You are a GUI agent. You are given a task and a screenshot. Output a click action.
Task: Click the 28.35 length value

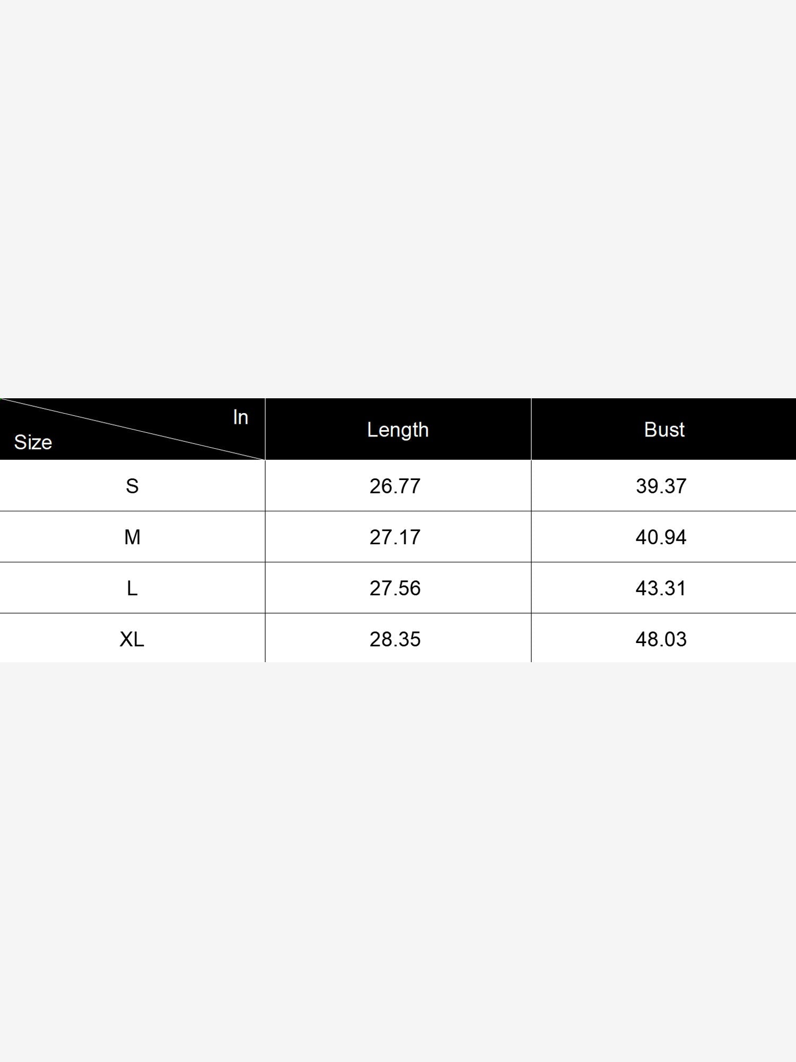point(395,639)
